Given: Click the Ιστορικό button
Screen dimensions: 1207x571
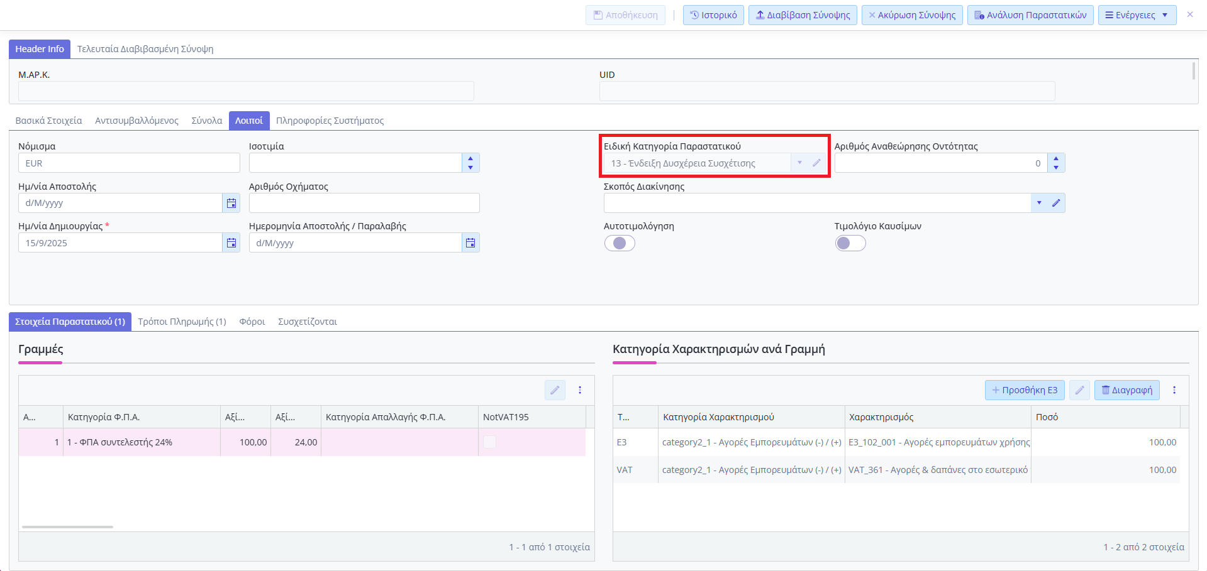Looking at the screenshot, I should tap(713, 15).
